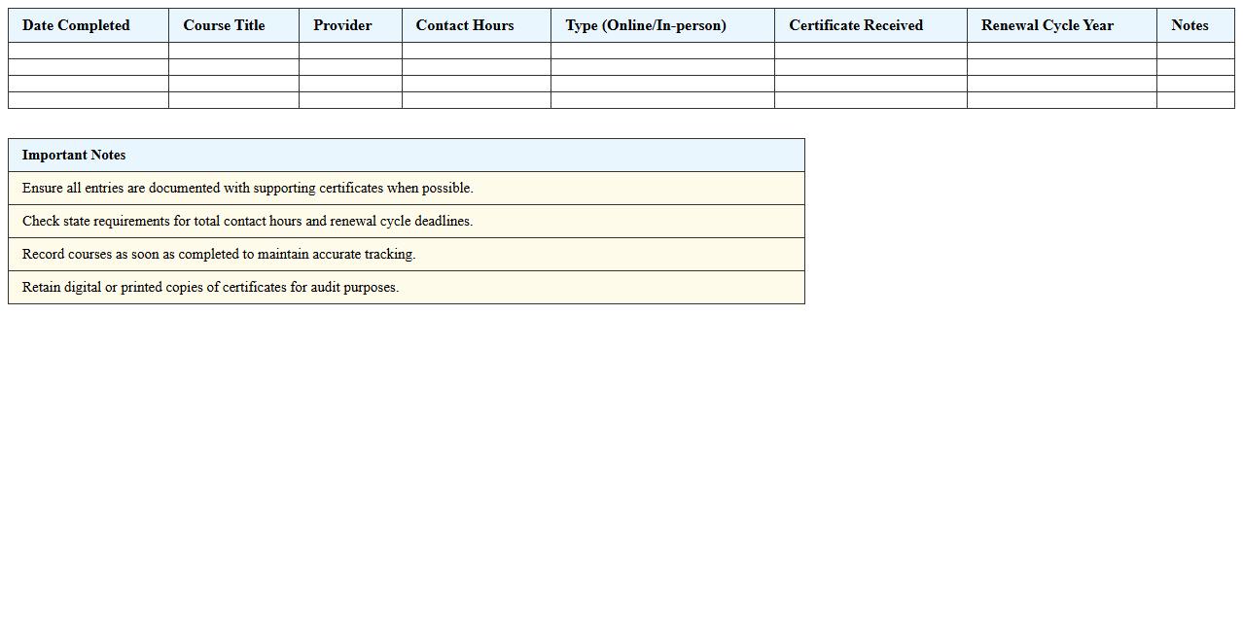
Task: Select the Notes column header
Action: (x=1190, y=25)
